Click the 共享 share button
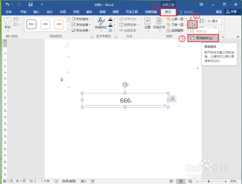Image resolution: width=242 pixels, height=184 pixels. pos(231,12)
